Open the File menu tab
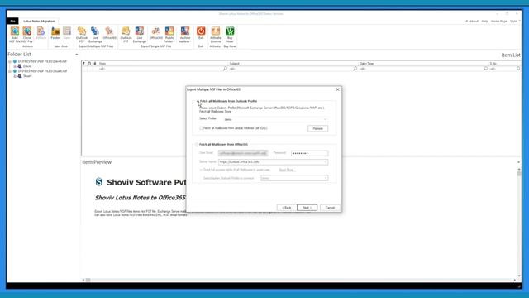529x298 pixels. pyautogui.click(x=12, y=21)
